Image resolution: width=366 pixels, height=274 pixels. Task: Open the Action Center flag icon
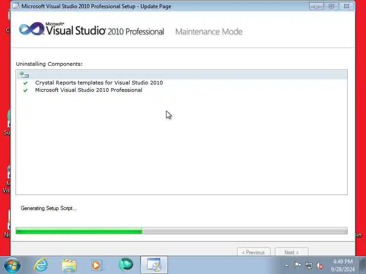(297, 265)
